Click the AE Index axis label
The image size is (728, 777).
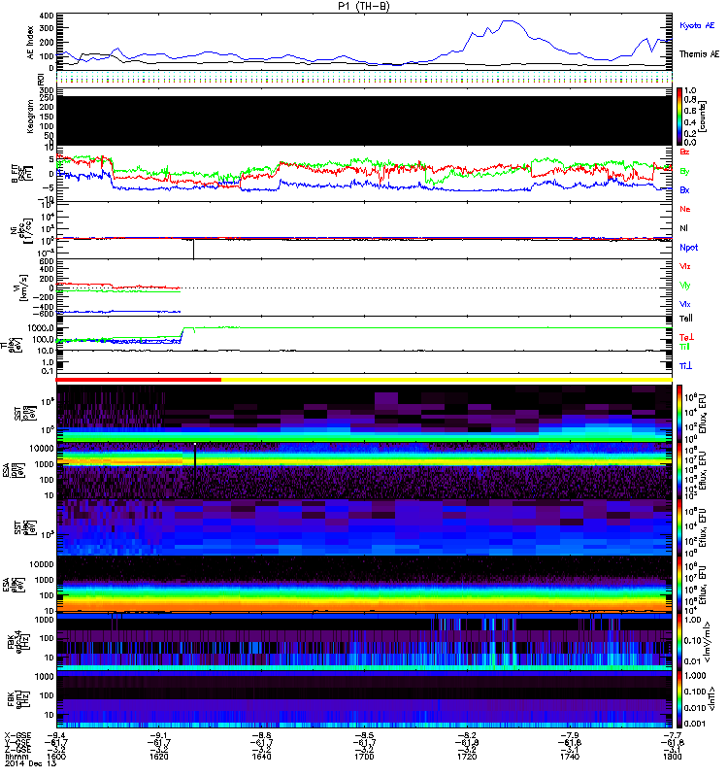pyautogui.click(x=30, y=43)
